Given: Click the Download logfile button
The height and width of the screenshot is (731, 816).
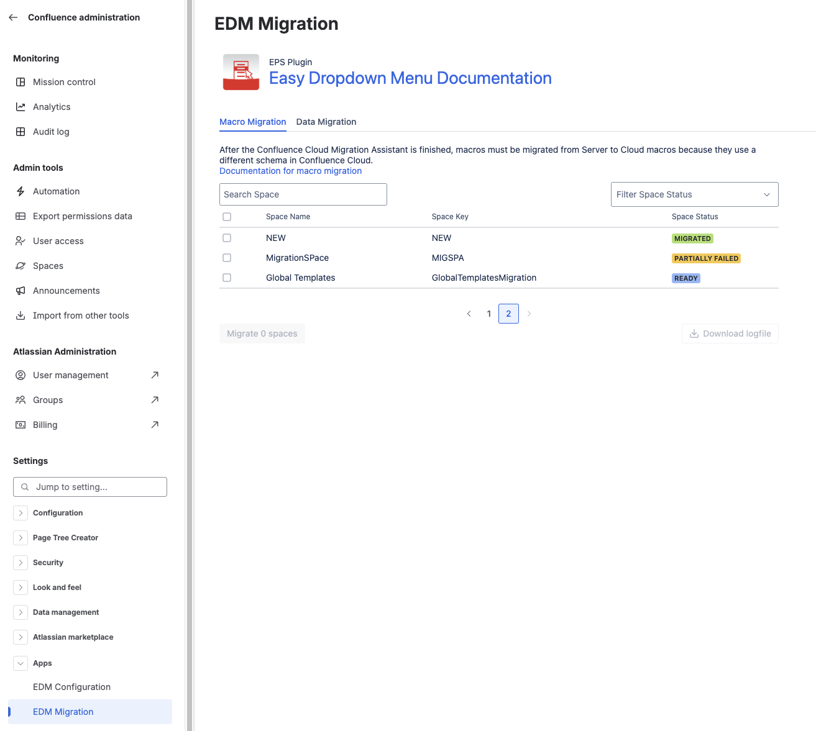Looking at the screenshot, I should 730,334.
